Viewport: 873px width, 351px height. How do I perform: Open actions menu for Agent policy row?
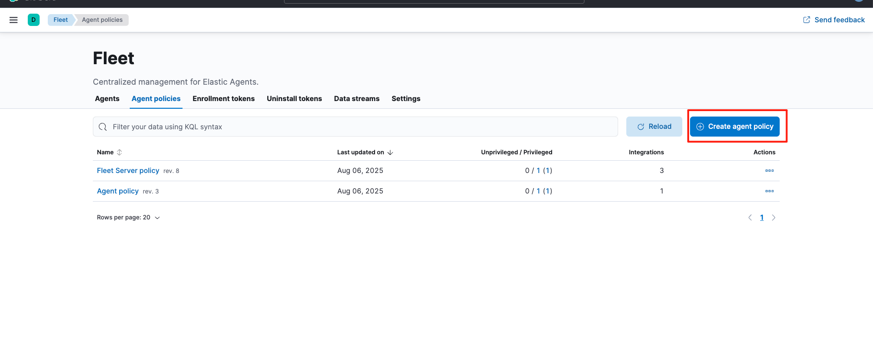(769, 191)
